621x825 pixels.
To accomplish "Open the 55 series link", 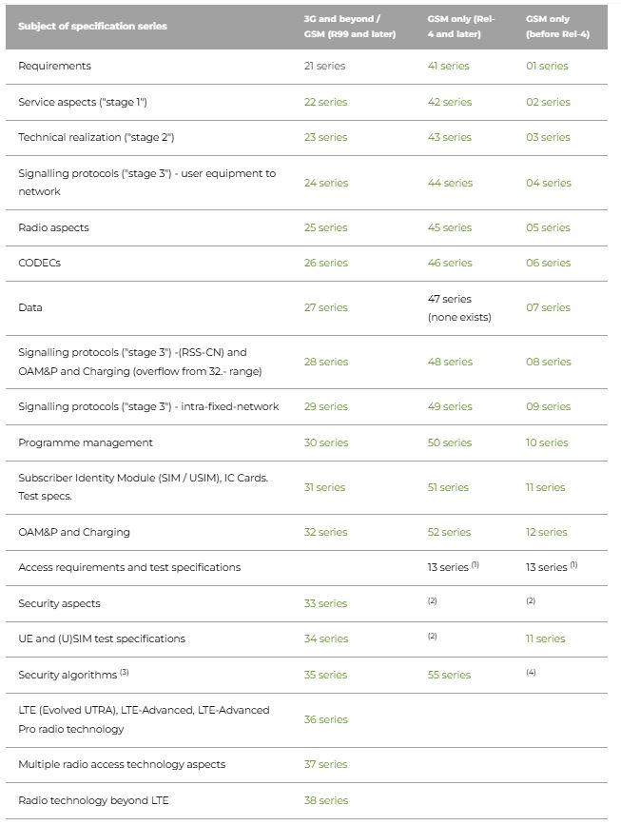I will click(x=449, y=675).
